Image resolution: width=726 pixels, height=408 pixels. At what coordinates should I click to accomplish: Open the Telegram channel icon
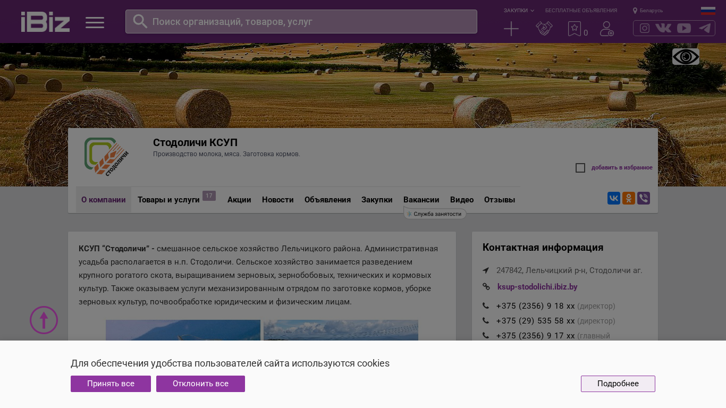[705, 28]
